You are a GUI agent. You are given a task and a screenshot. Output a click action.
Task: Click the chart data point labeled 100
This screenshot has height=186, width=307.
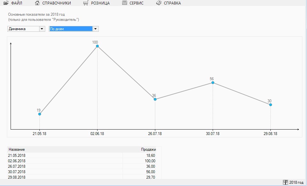coord(97,46)
